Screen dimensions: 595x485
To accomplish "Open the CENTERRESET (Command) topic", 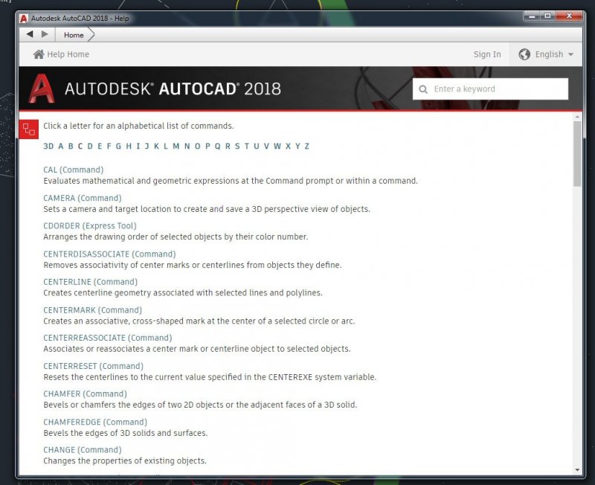I will pyautogui.click(x=94, y=366).
